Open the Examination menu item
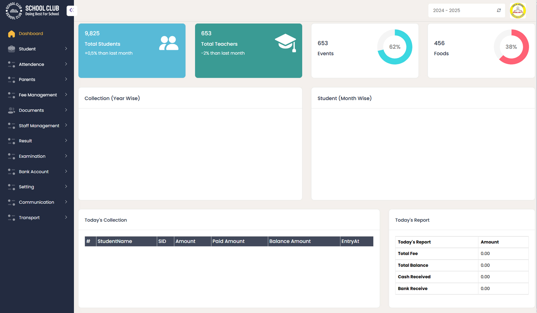The width and height of the screenshot is (537, 313). [x=32, y=156]
